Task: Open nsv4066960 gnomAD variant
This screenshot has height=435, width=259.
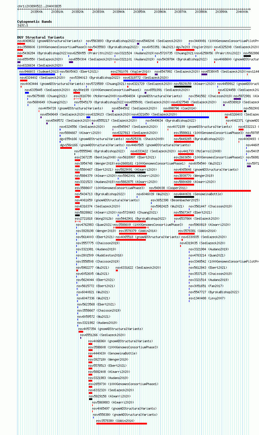Action: [120, 341]
